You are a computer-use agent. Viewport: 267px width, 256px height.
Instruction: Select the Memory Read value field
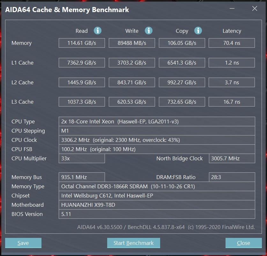coord(82,43)
